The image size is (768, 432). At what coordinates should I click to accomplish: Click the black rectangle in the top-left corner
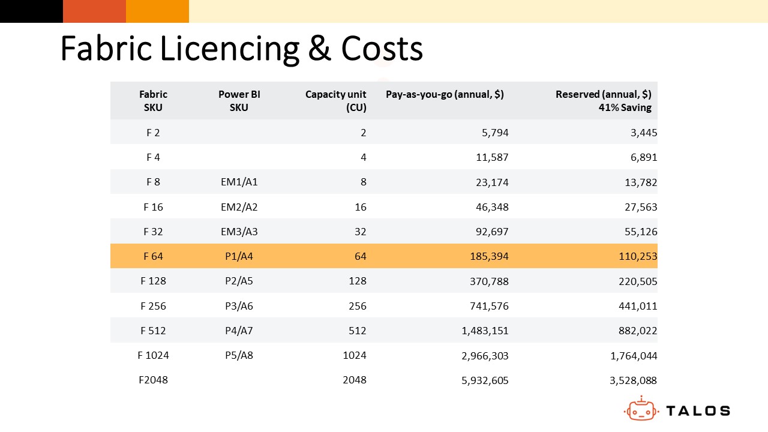(31, 11)
